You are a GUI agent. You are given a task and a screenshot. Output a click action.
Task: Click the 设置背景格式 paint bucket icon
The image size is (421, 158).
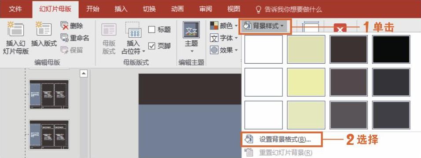click(249, 140)
